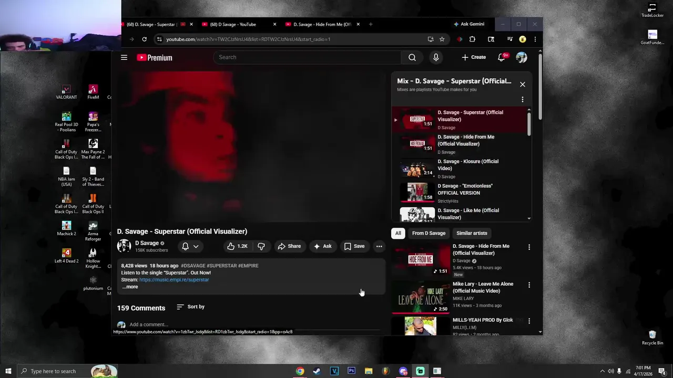Image resolution: width=673 pixels, height=378 pixels.
Task: Click the search magnifier button
Action: 412,57
